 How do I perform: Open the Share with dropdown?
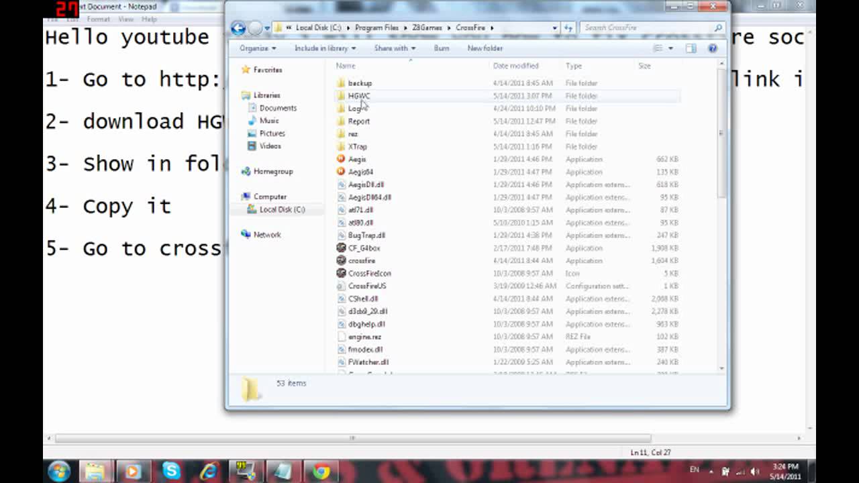[x=395, y=48]
